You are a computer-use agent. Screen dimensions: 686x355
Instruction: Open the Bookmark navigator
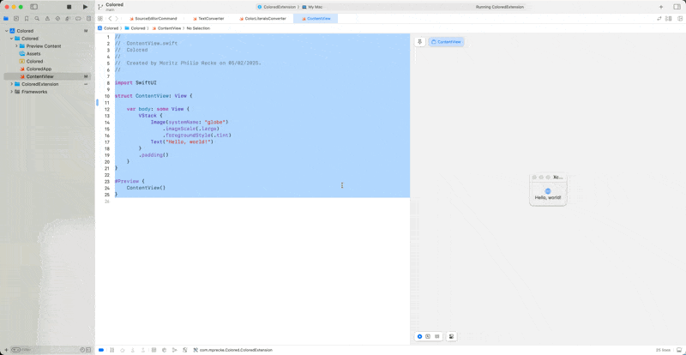coord(27,19)
